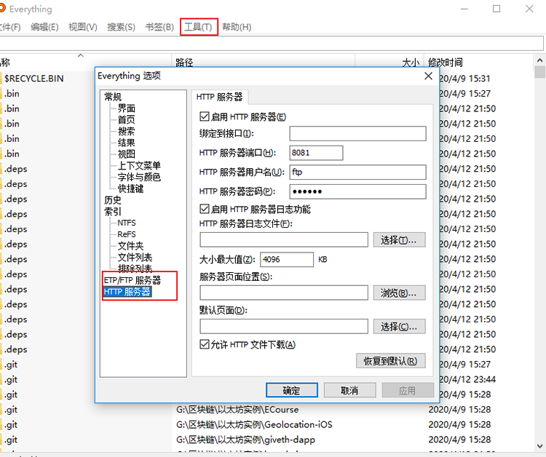Click 浏览(B)... for server page location
Viewport: 546px width, 457px height.
point(399,293)
